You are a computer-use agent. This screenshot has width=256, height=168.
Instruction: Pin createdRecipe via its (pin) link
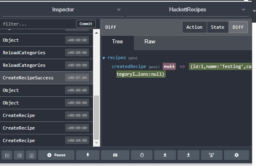(153, 67)
